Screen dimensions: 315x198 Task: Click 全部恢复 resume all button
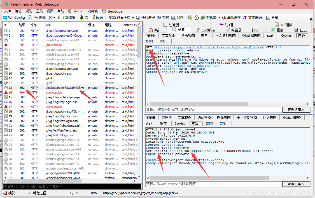click(x=66, y=18)
